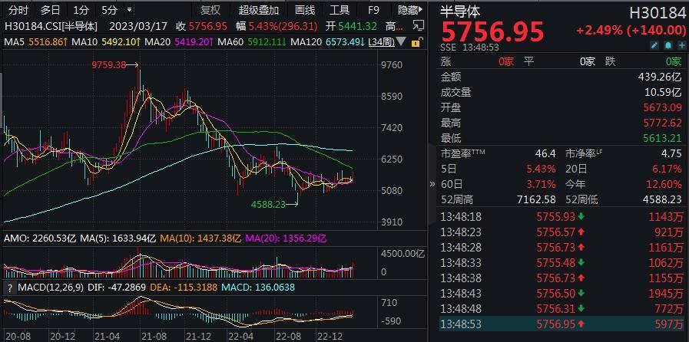The image size is (689, 342).
Task: Add to watchlist with the plus icon
Action: coord(681,45)
